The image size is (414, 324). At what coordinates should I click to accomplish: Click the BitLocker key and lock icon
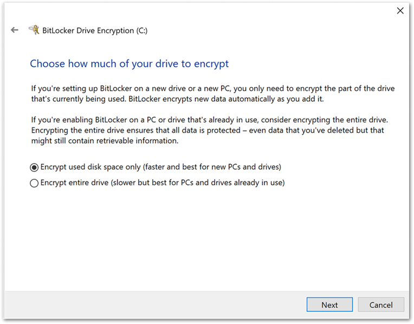34,30
